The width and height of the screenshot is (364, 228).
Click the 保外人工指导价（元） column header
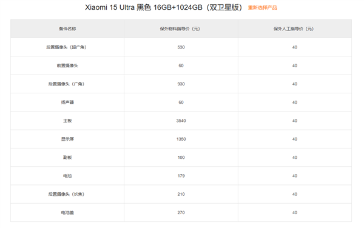click(295, 29)
